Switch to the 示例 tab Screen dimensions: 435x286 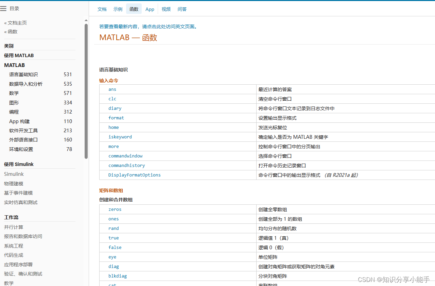point(118,9)
